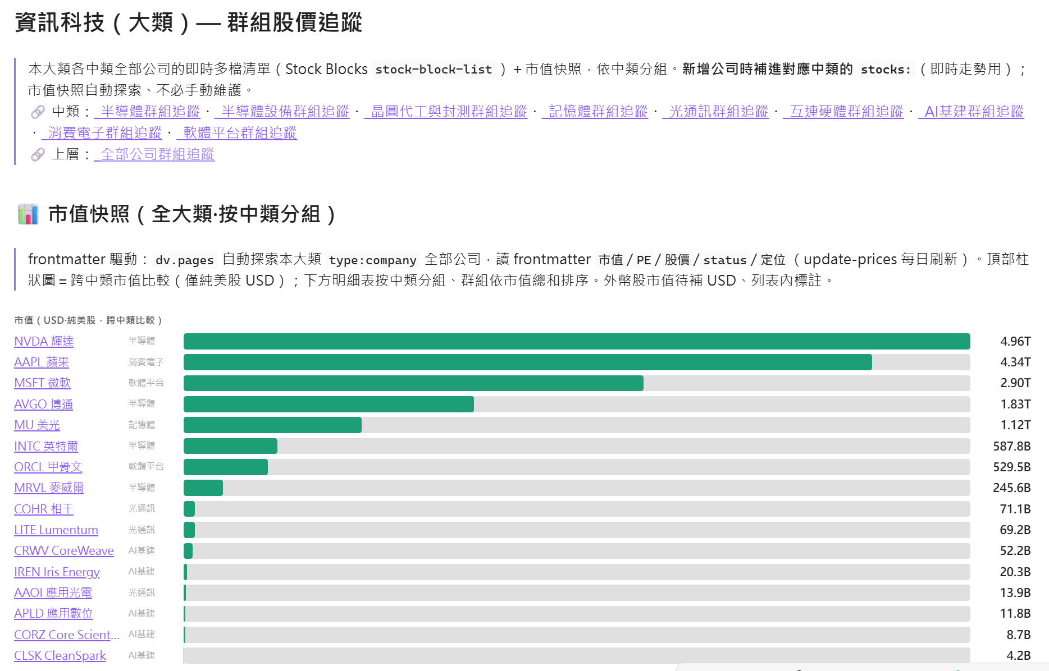Click the link icon before 上層

click(38, 154)
